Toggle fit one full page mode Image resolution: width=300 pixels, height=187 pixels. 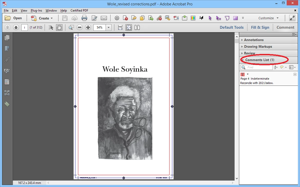(129, 27)
